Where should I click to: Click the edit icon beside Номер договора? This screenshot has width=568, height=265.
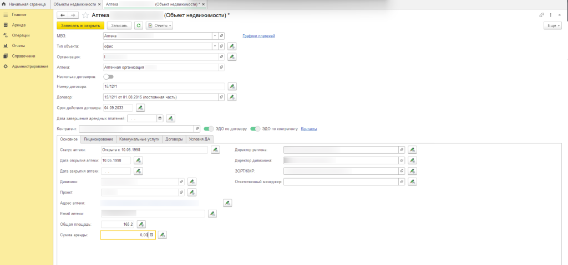point(232,86)
